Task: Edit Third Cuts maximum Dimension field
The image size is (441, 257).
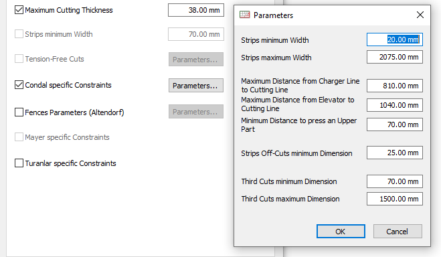Action: [x=395, y=199]
